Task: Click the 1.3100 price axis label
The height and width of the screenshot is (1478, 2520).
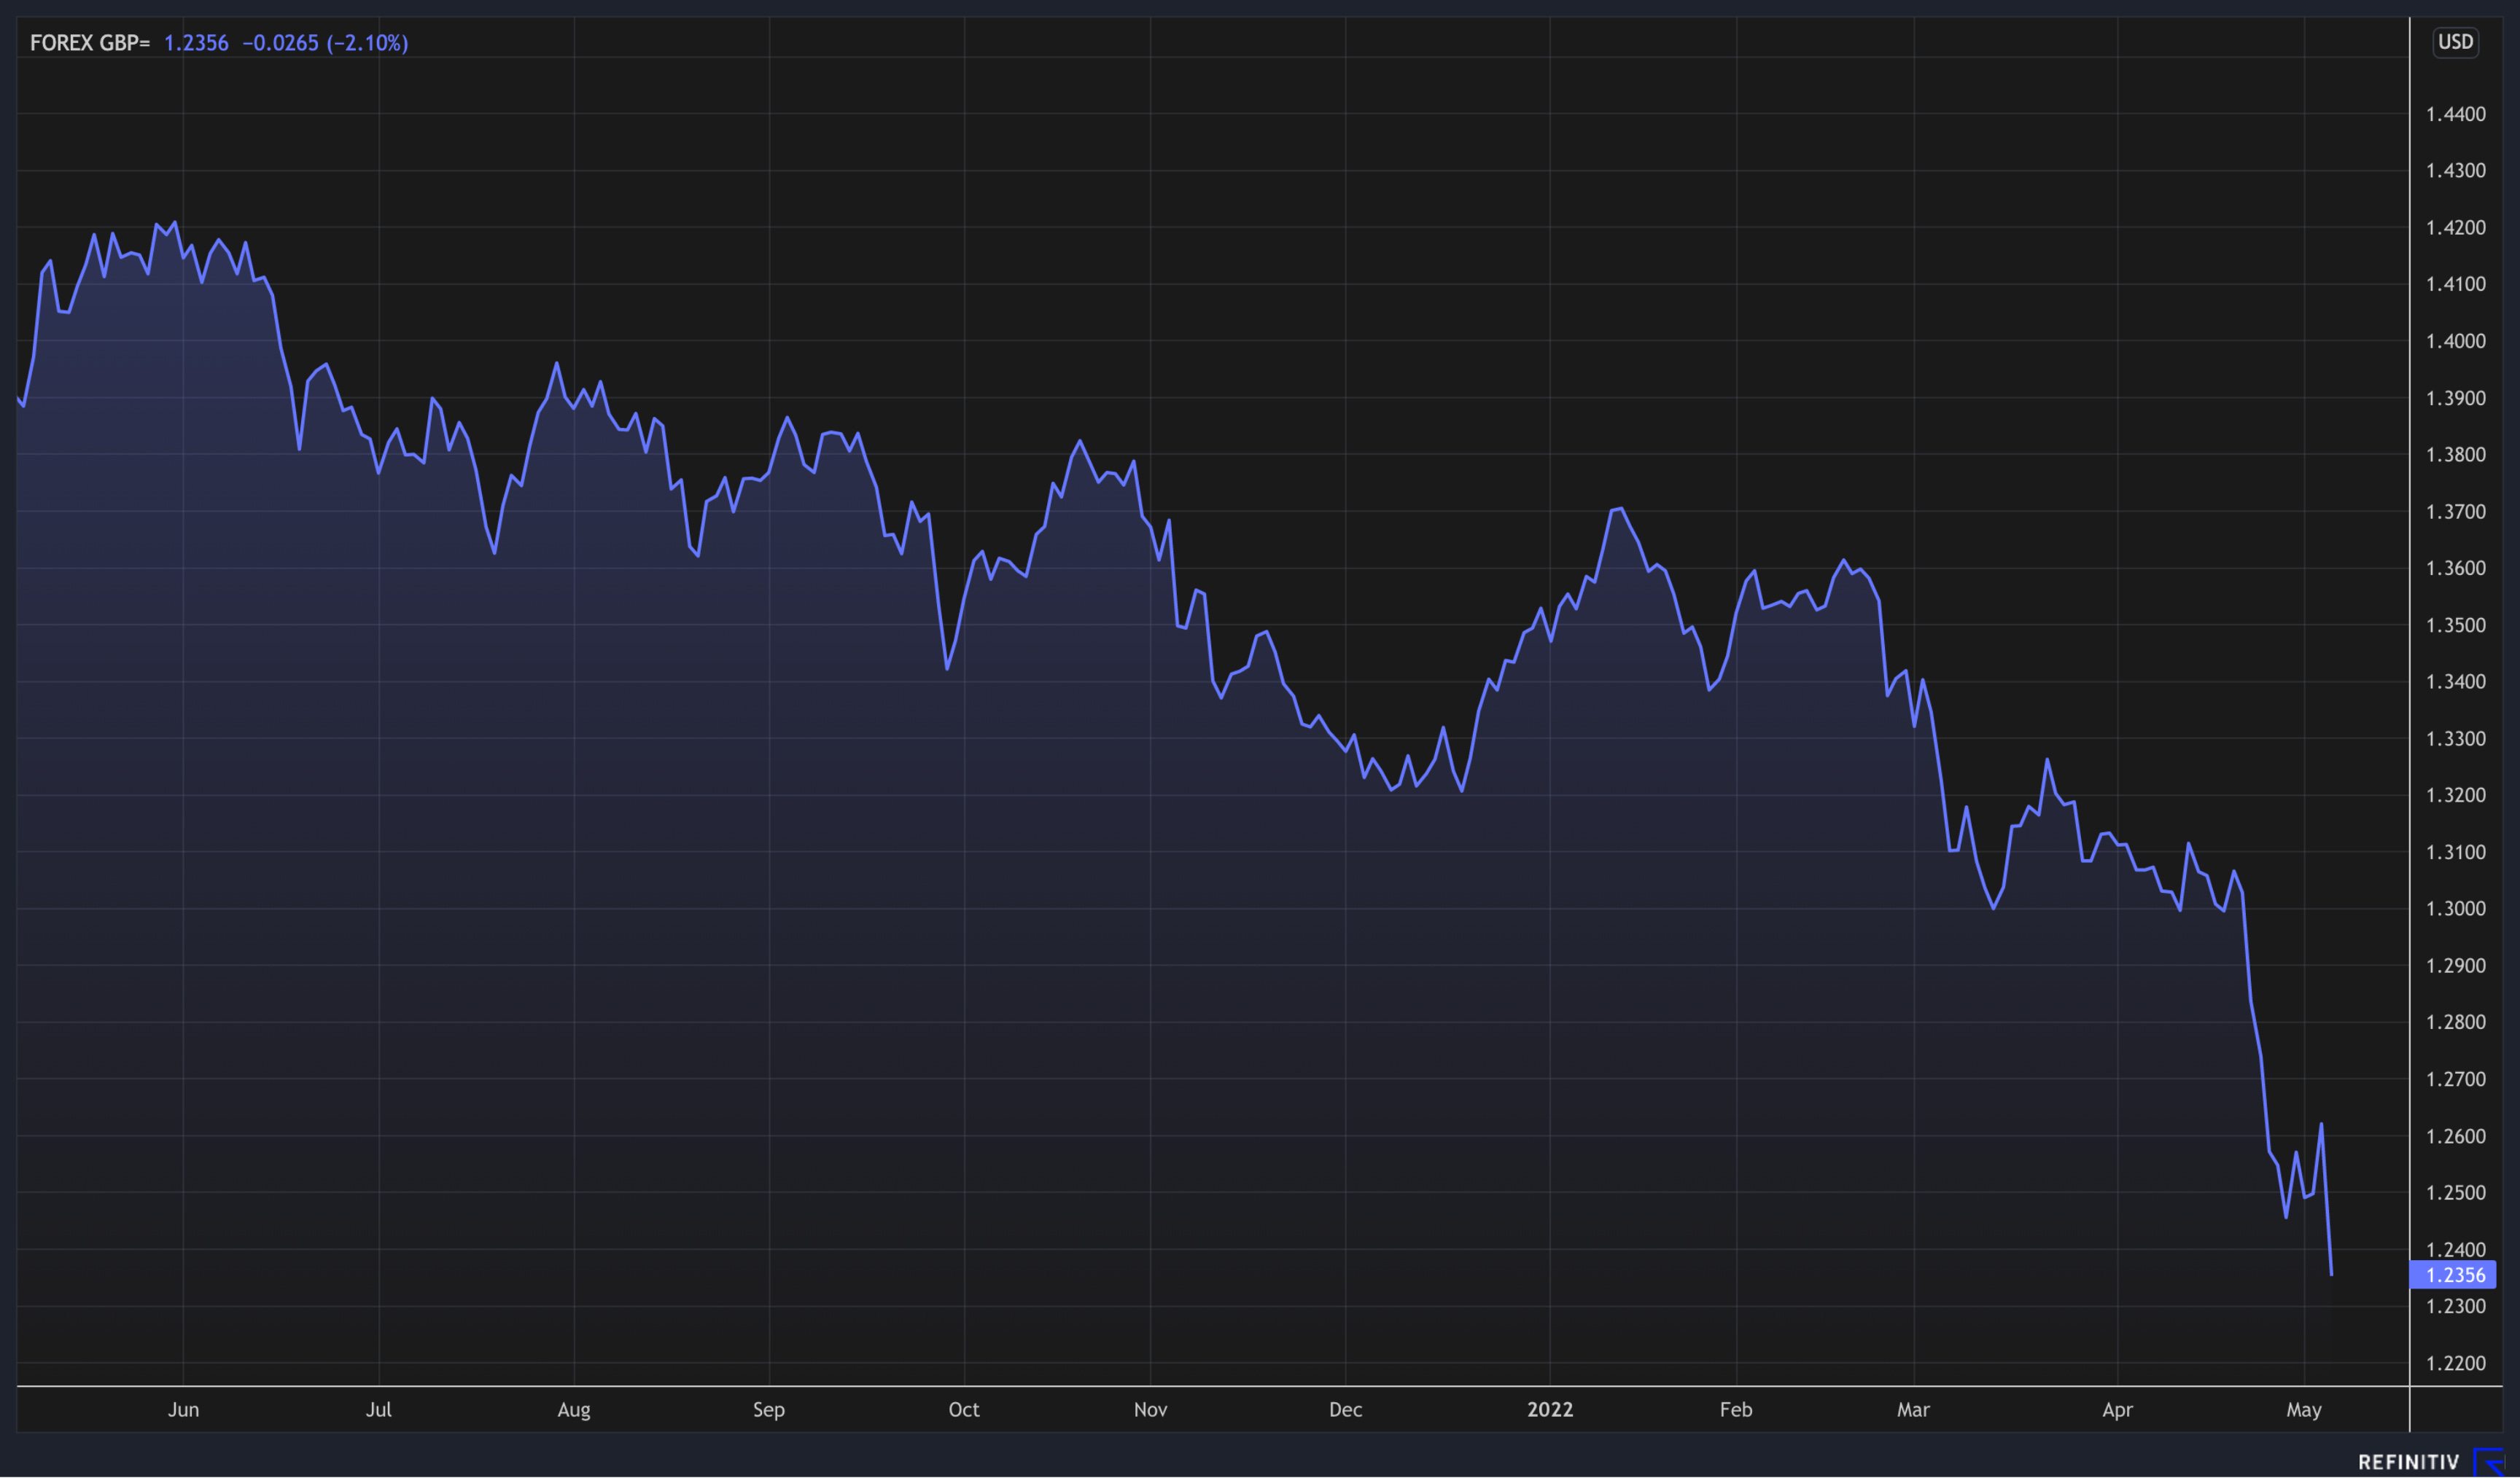Action: 2456,853
